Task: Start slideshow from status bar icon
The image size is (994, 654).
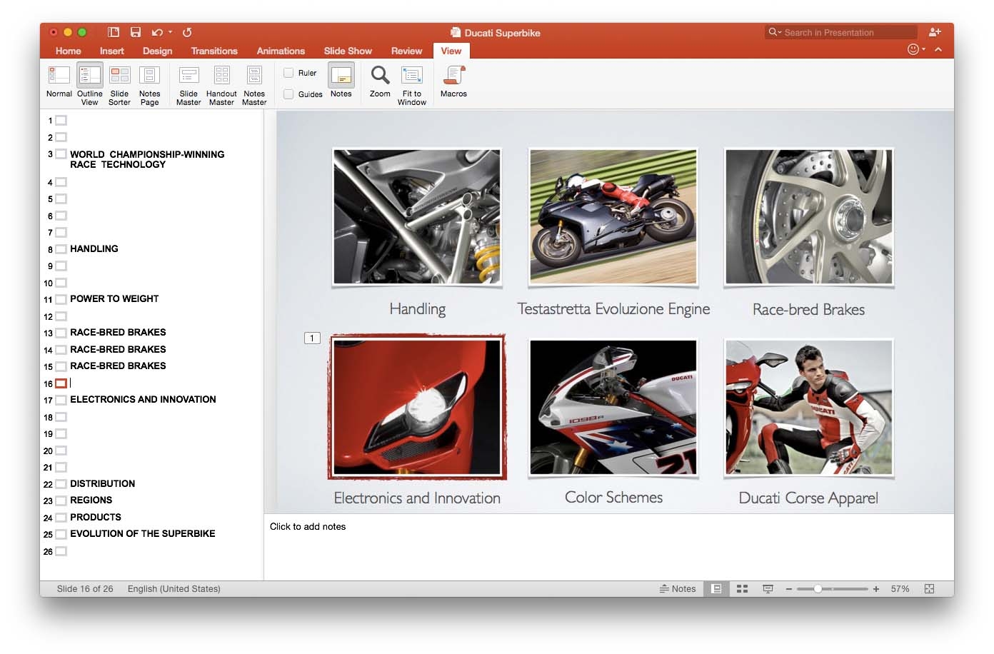Action: pos(768,589)
